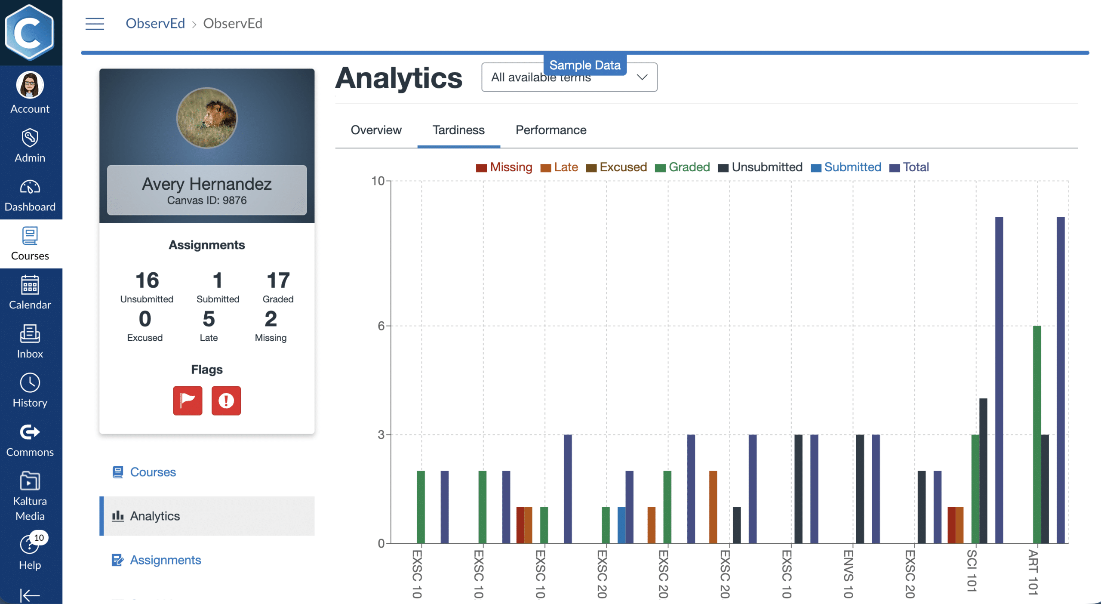
Task: Open the Assignments link in side menu
Action: pos(165,560)
